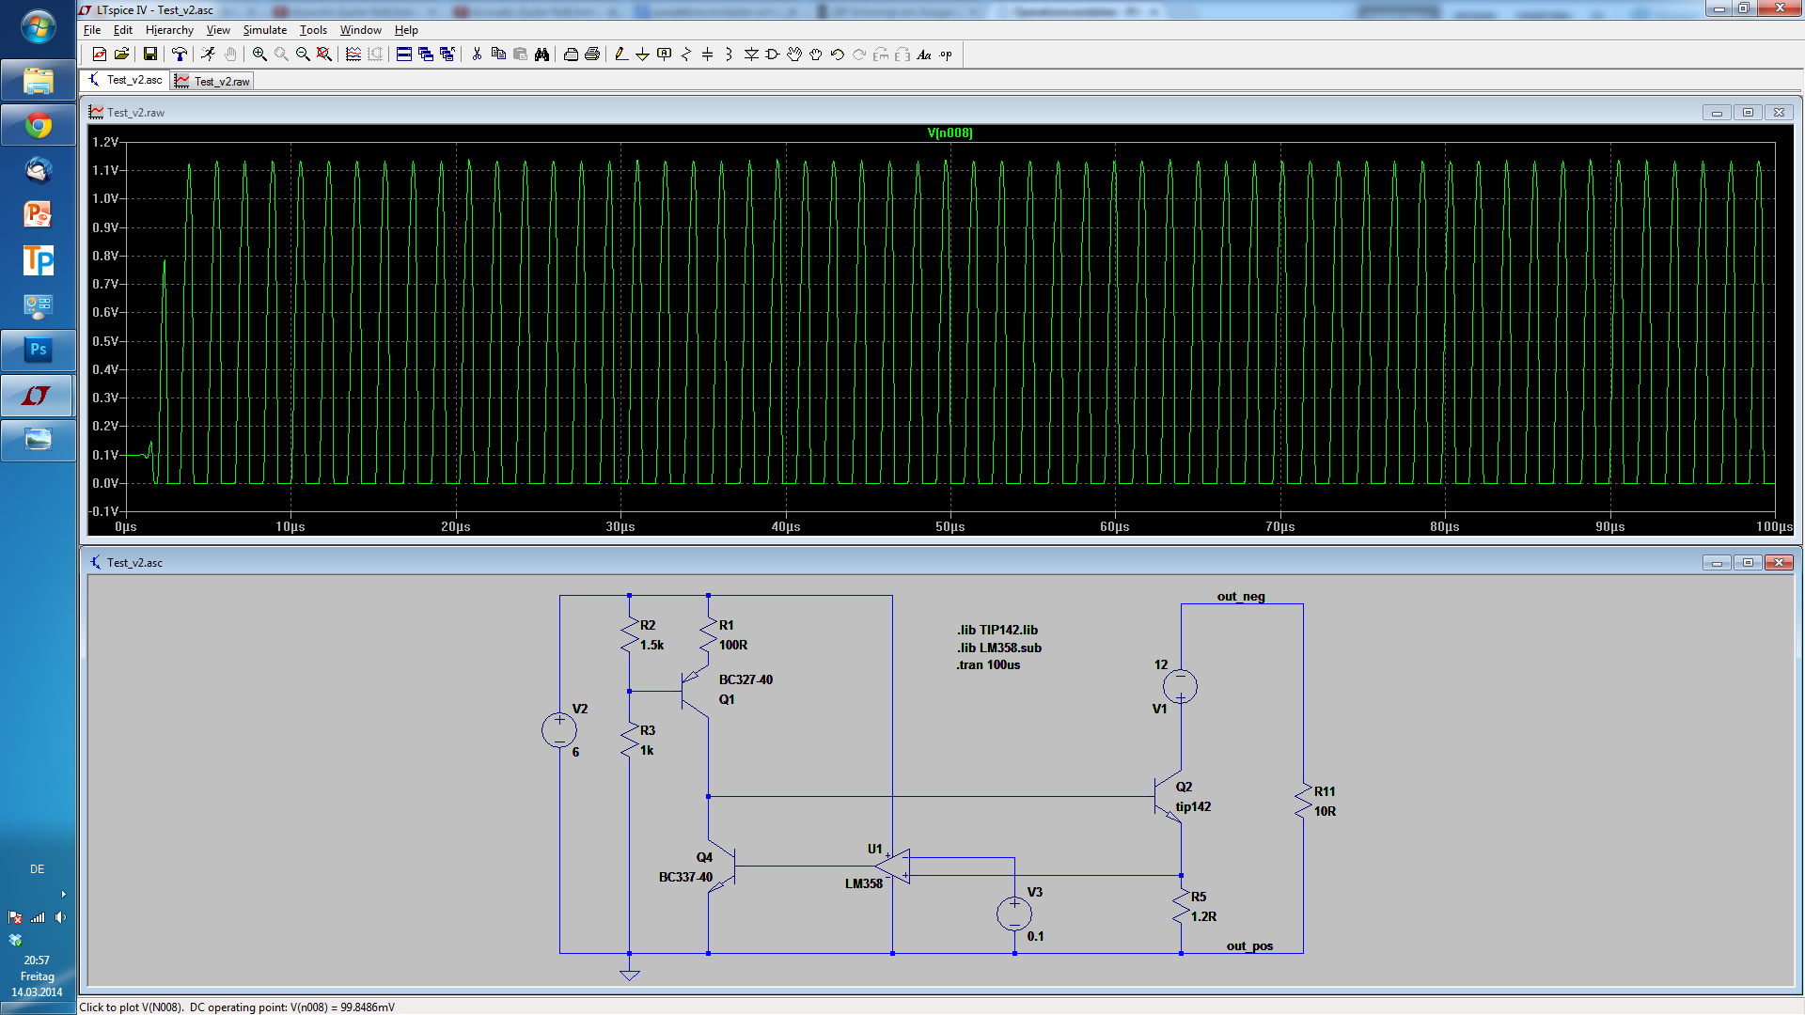
Task: Add a SPICE directive with .op icon
Action: coord(946,55)
